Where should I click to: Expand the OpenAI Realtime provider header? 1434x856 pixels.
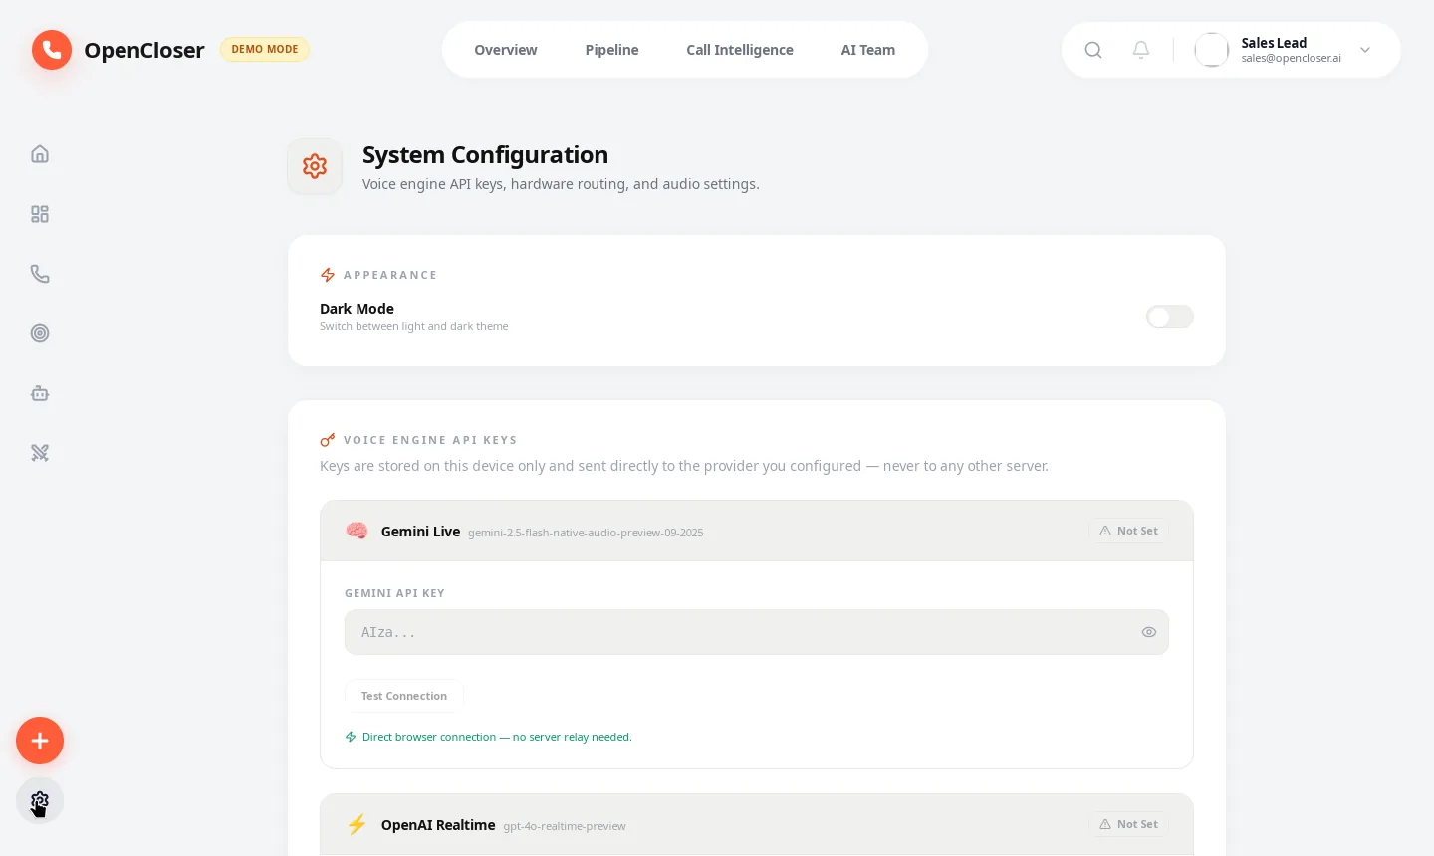point(757,824)
